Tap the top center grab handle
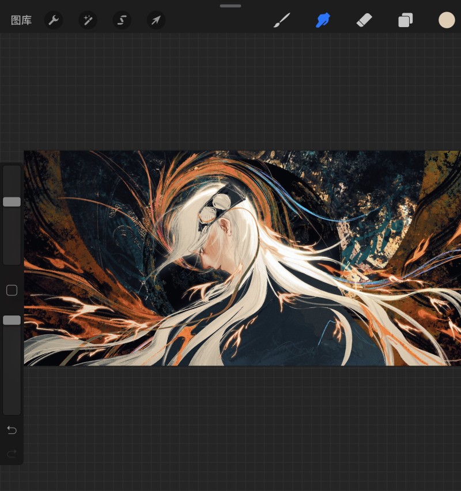The image size is (461, 491). [x=231, y=6]
